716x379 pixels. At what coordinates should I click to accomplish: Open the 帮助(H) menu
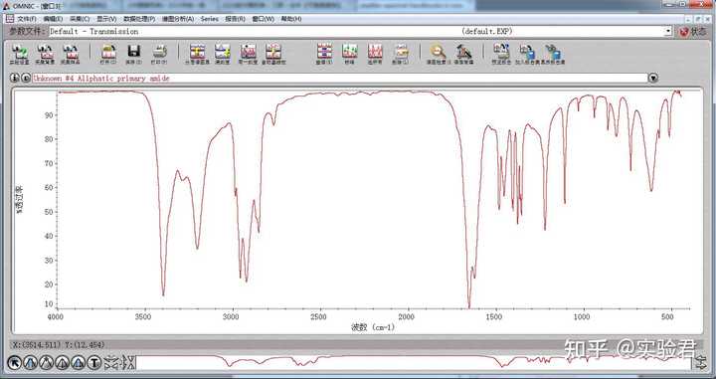290,19
